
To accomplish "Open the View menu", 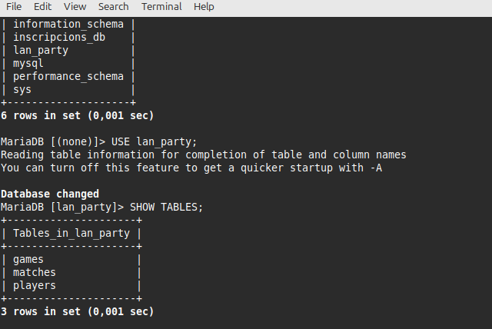I will click(75, 7).
